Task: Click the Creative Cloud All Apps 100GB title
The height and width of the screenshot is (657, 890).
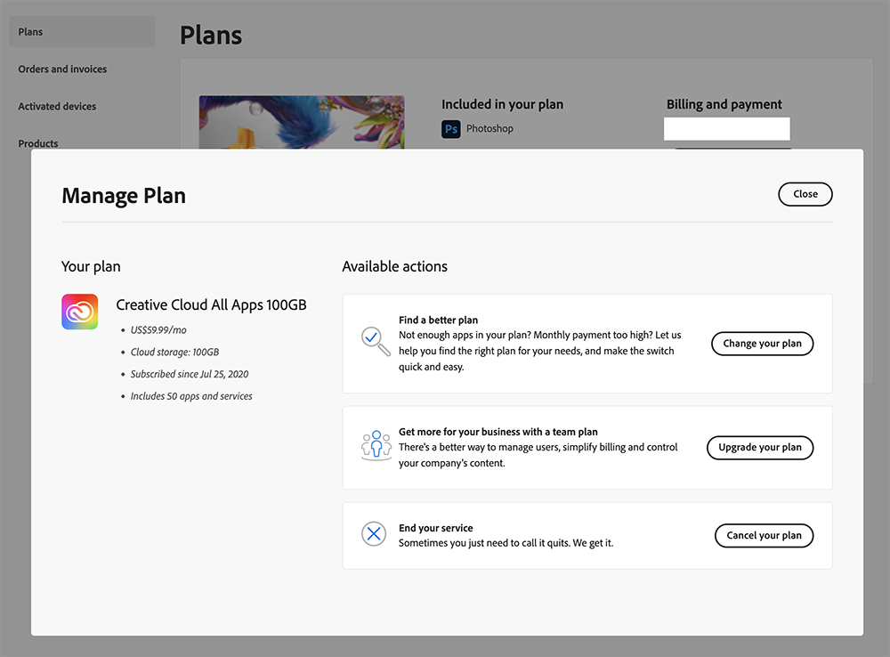Action: (x=211, y=304)
